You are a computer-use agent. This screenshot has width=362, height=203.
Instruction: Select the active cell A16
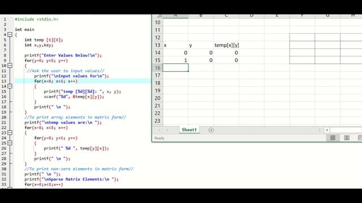(175, 68)
